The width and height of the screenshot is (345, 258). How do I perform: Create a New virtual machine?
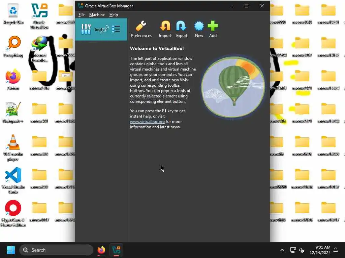click(x=199, y=29)
